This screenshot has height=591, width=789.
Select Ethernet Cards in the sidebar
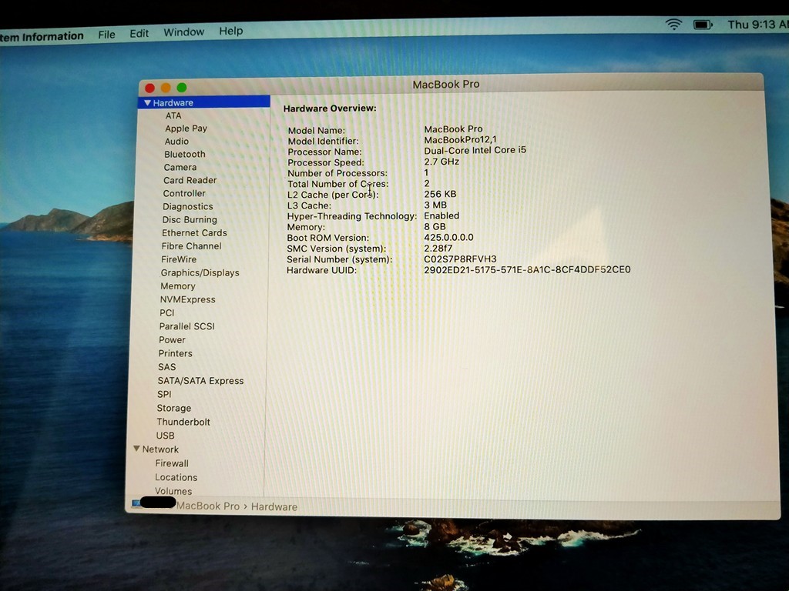[194, 232]
